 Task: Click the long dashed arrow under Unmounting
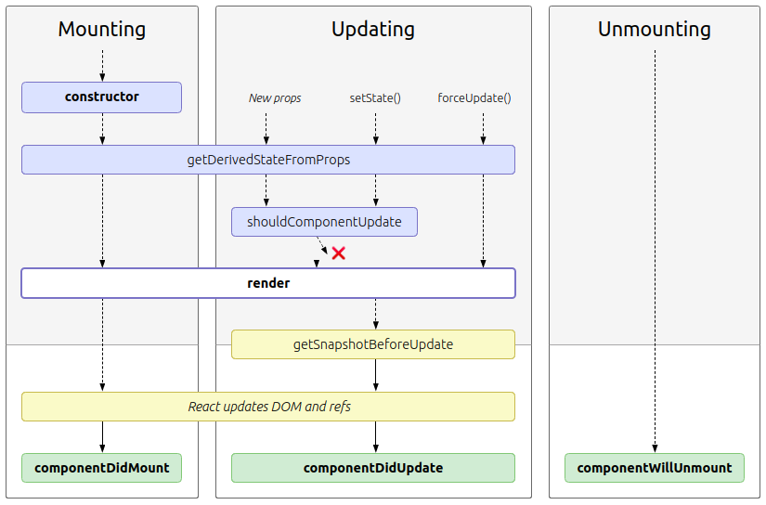pos(655,251)
